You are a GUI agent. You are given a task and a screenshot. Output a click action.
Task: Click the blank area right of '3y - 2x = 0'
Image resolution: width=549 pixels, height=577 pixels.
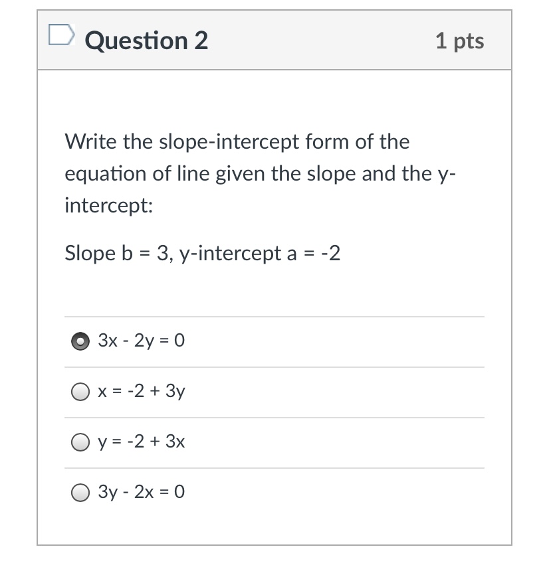coord(334,493)
